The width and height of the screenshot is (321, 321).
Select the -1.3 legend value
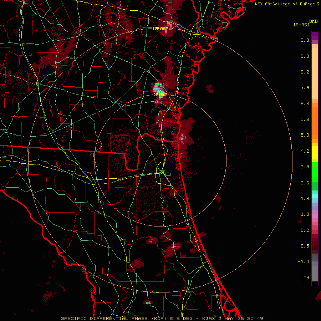point(304,262)
